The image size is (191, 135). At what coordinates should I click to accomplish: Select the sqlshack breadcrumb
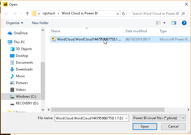(49, 13)
